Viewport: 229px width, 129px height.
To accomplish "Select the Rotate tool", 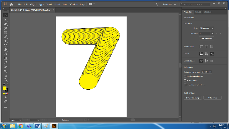I will pyautogui.click(x=6, y=45).
